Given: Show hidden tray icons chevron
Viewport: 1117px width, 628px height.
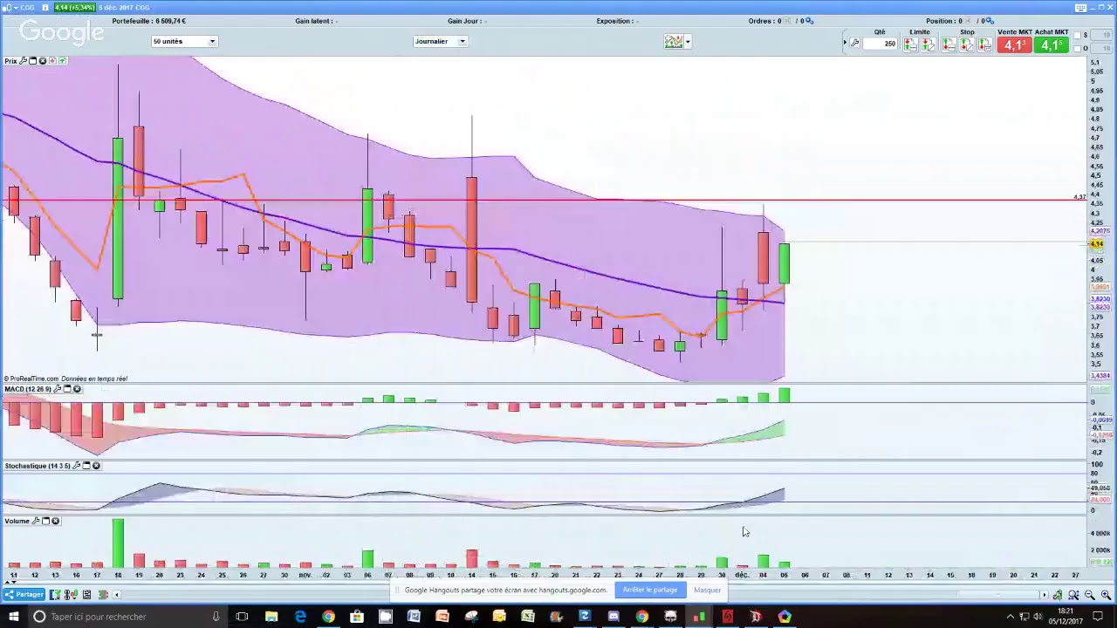Looking at the screenshot, I should [1011, 617].
